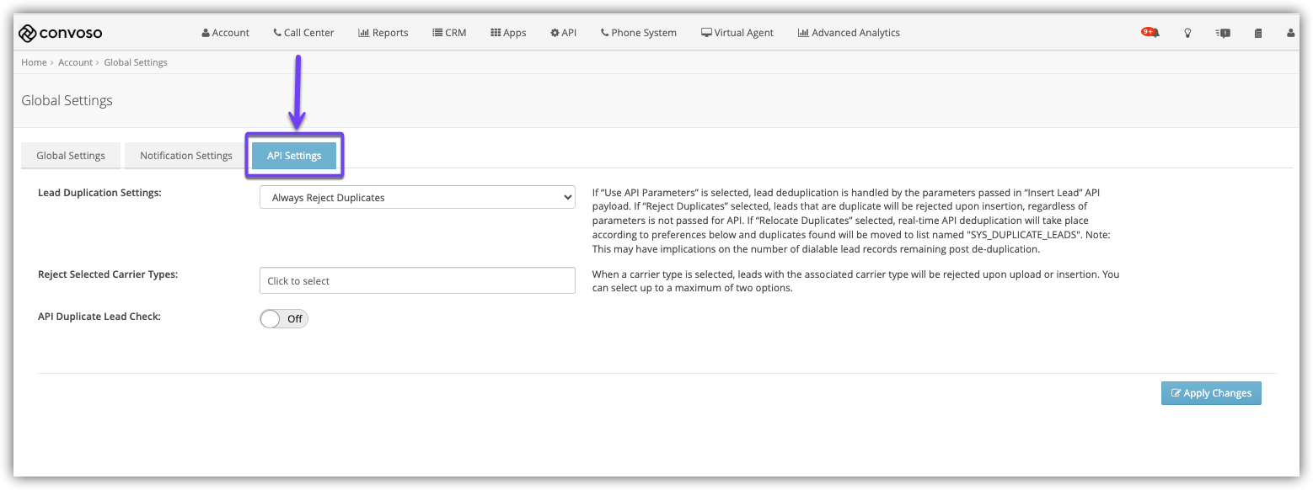Open the user profile icon
This screenshot has height=490, width=1313.
[1290, 33]
